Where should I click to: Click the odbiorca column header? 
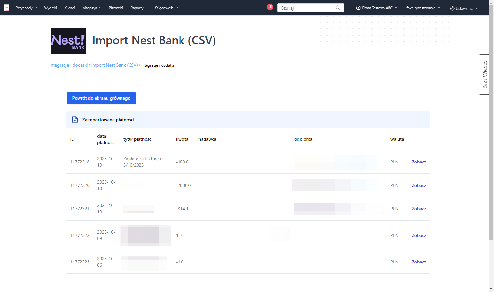tap(303, 139)
